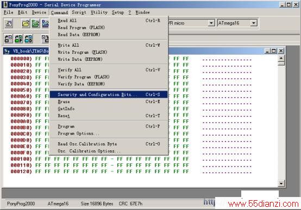Click hex address 000050)
This screenshot has height=210, width=301.
pos(21,90)
